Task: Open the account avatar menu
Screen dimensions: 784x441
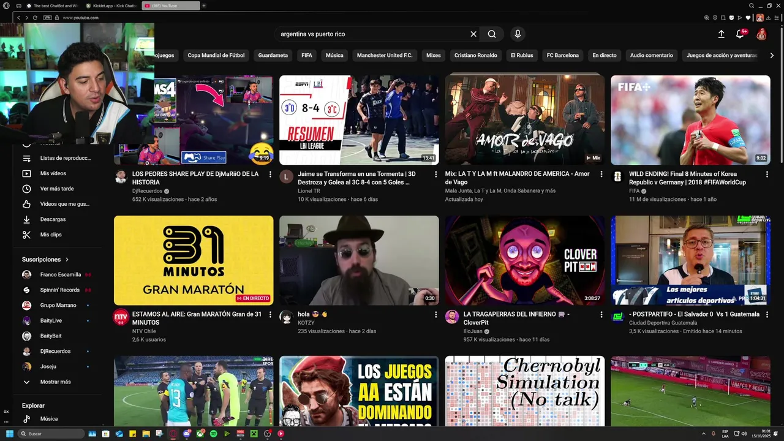Action: click(x=761, y=34)
